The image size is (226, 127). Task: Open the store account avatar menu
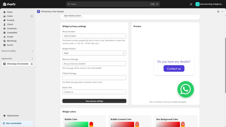[x=197, y=4]
